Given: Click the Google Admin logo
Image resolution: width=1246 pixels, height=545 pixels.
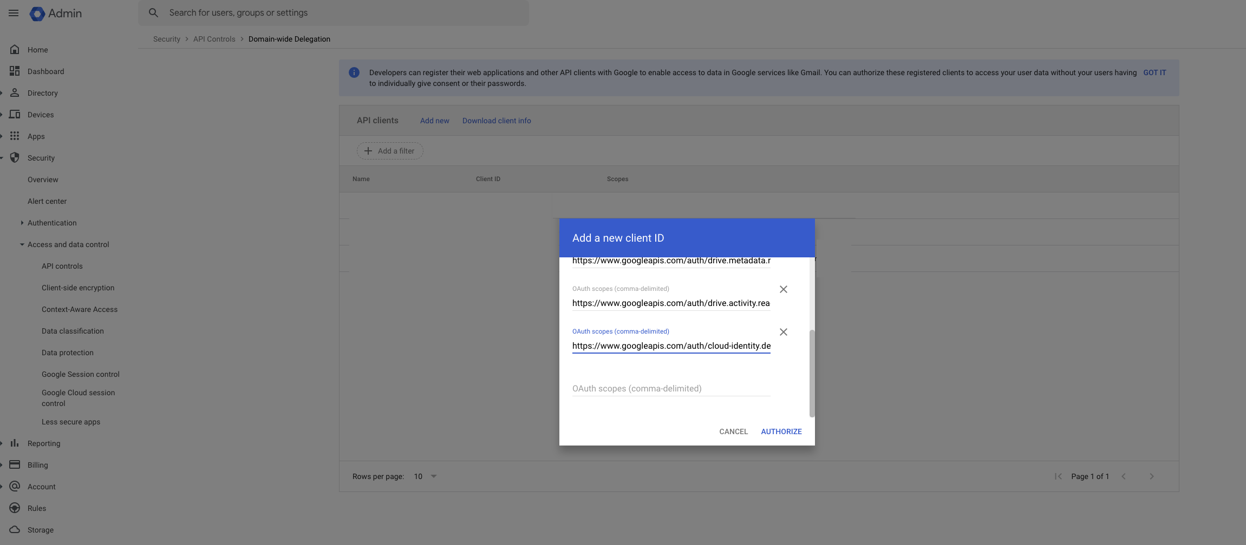Looking at the screenshot, I should coord(37,14).
